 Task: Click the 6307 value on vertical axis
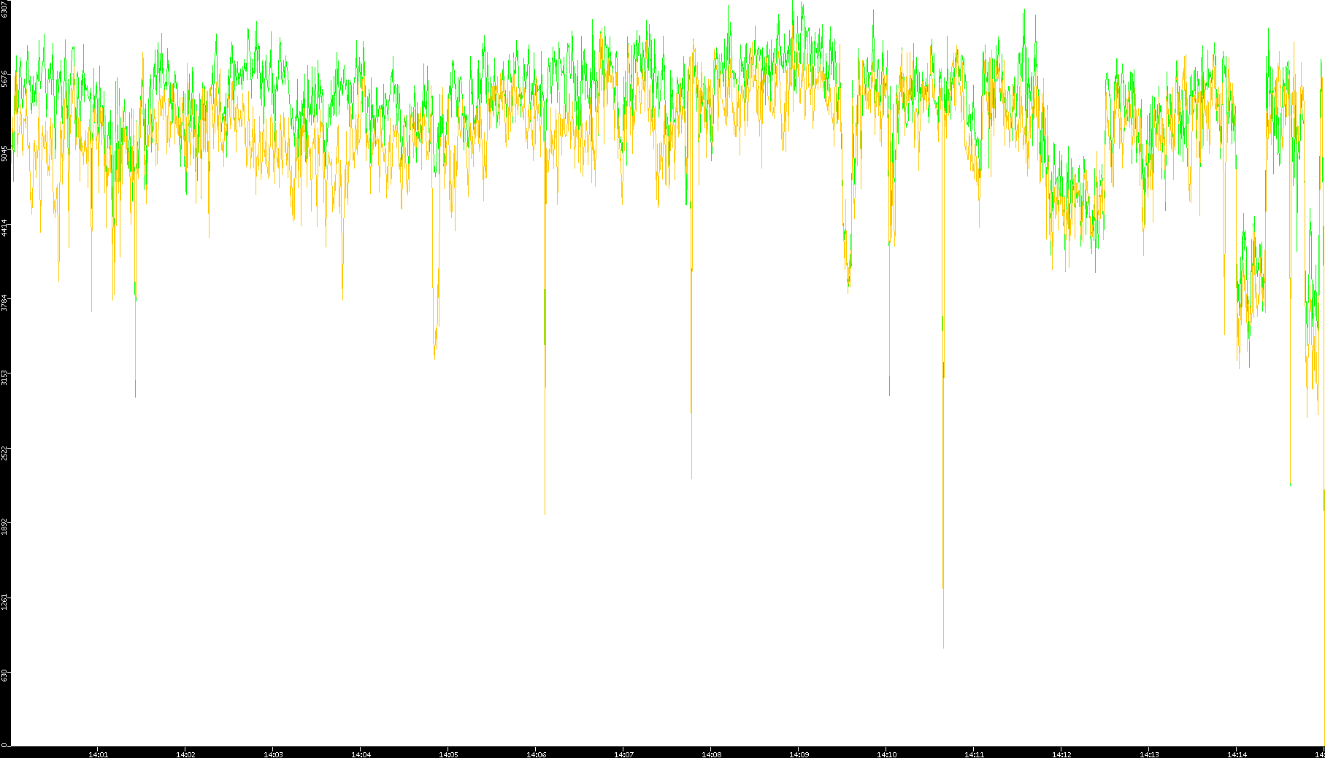[x=5, y=9]
